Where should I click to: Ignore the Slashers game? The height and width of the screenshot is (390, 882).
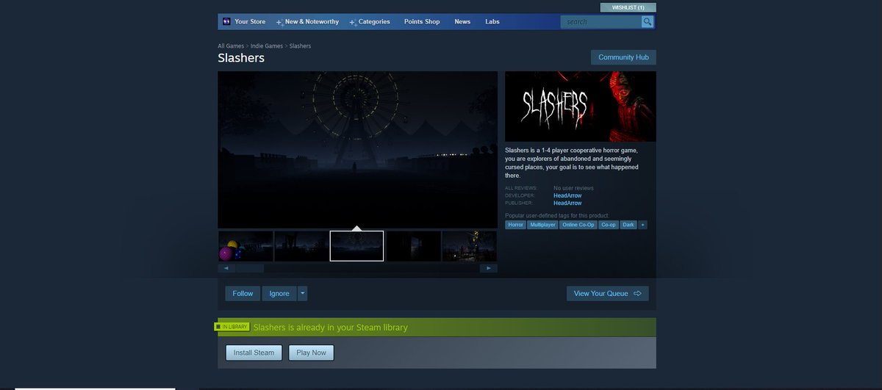click(x=279, y=294)
